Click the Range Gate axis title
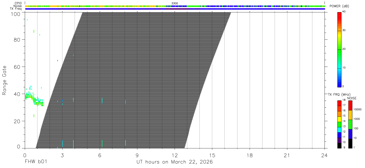Viewport: 365px width, 168px height. point(5,80)
